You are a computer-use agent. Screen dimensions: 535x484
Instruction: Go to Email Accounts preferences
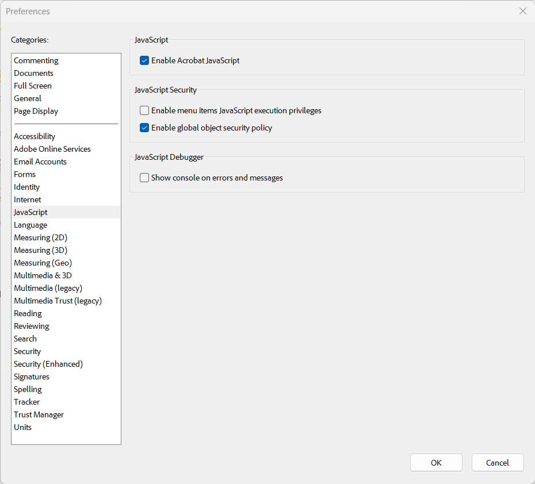point(40,162)
